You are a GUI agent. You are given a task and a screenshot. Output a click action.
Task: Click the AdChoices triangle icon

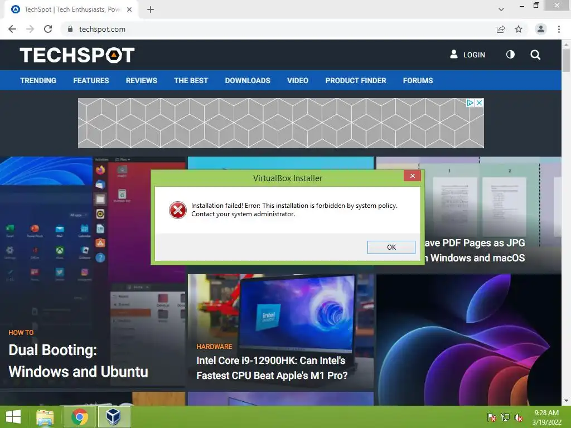[471, 103]
